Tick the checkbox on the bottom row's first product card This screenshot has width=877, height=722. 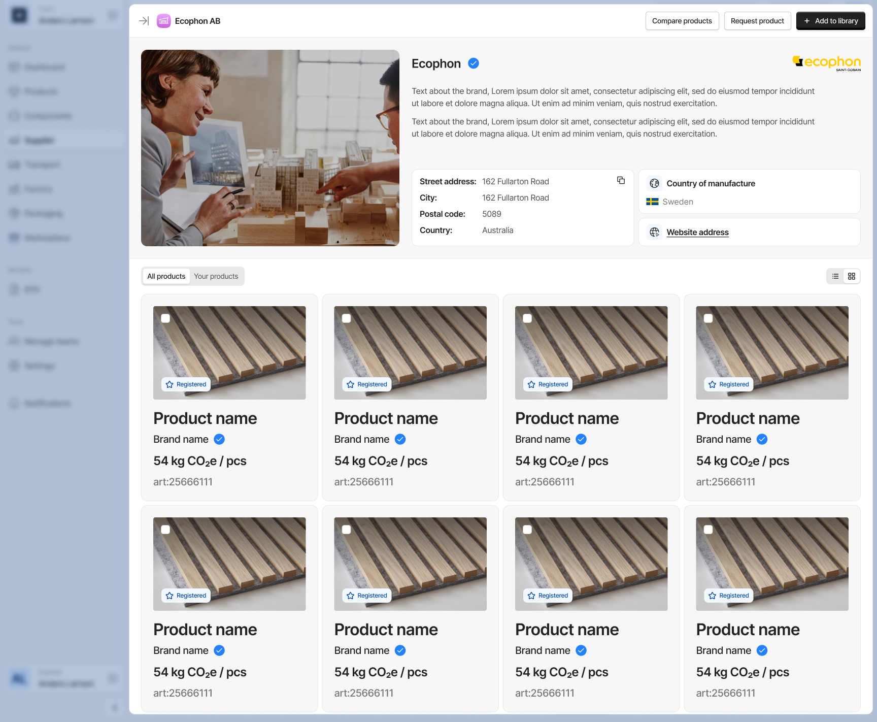(x=165, y=530)
